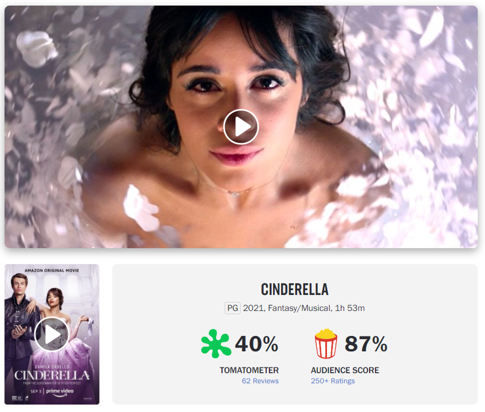Image resolution: width=485 pixels, height=412 pixels.
Task: Click the TOMATOMETER label
Action: tap(249, 370)
